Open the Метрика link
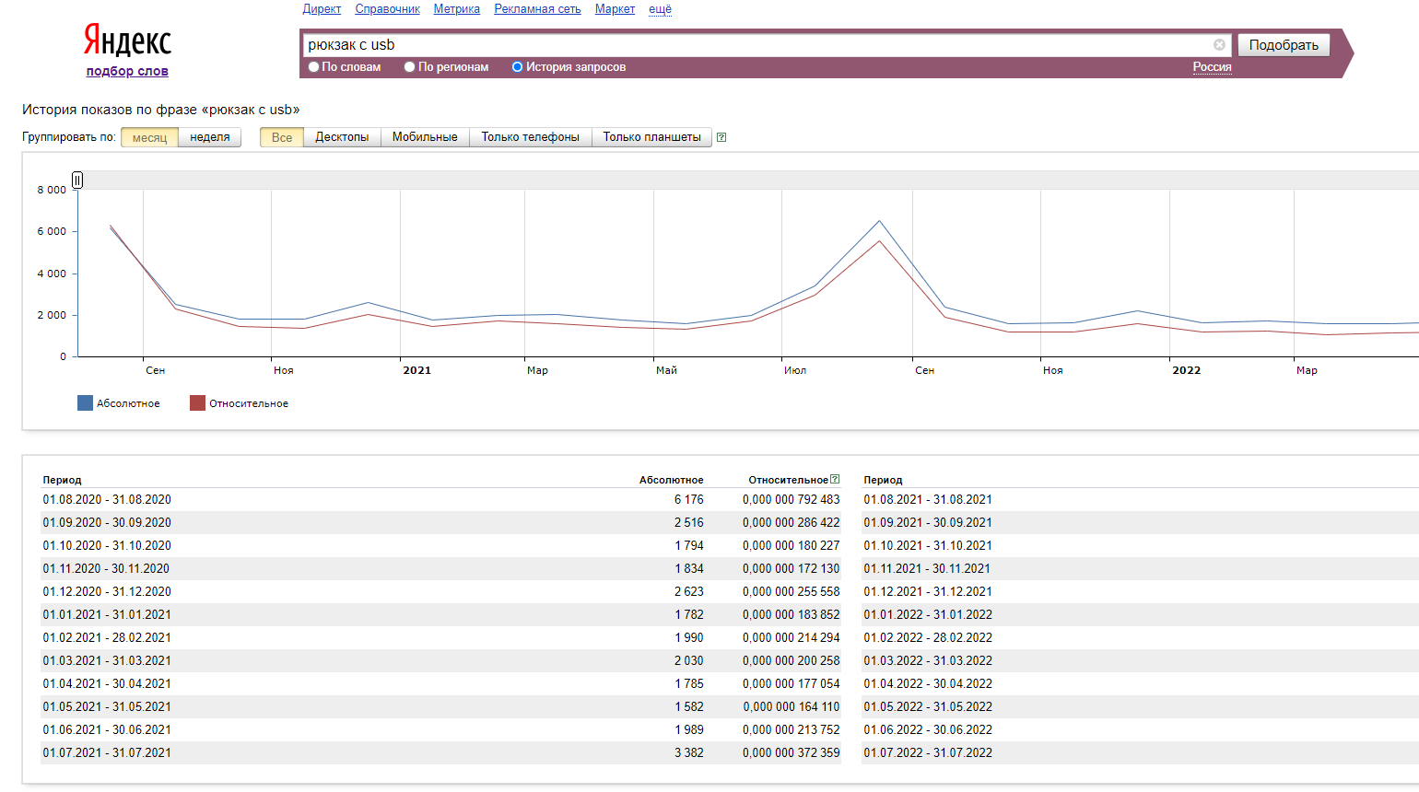Image resolution: width=1419 pixels, height=792 pixels. [457, 9]
